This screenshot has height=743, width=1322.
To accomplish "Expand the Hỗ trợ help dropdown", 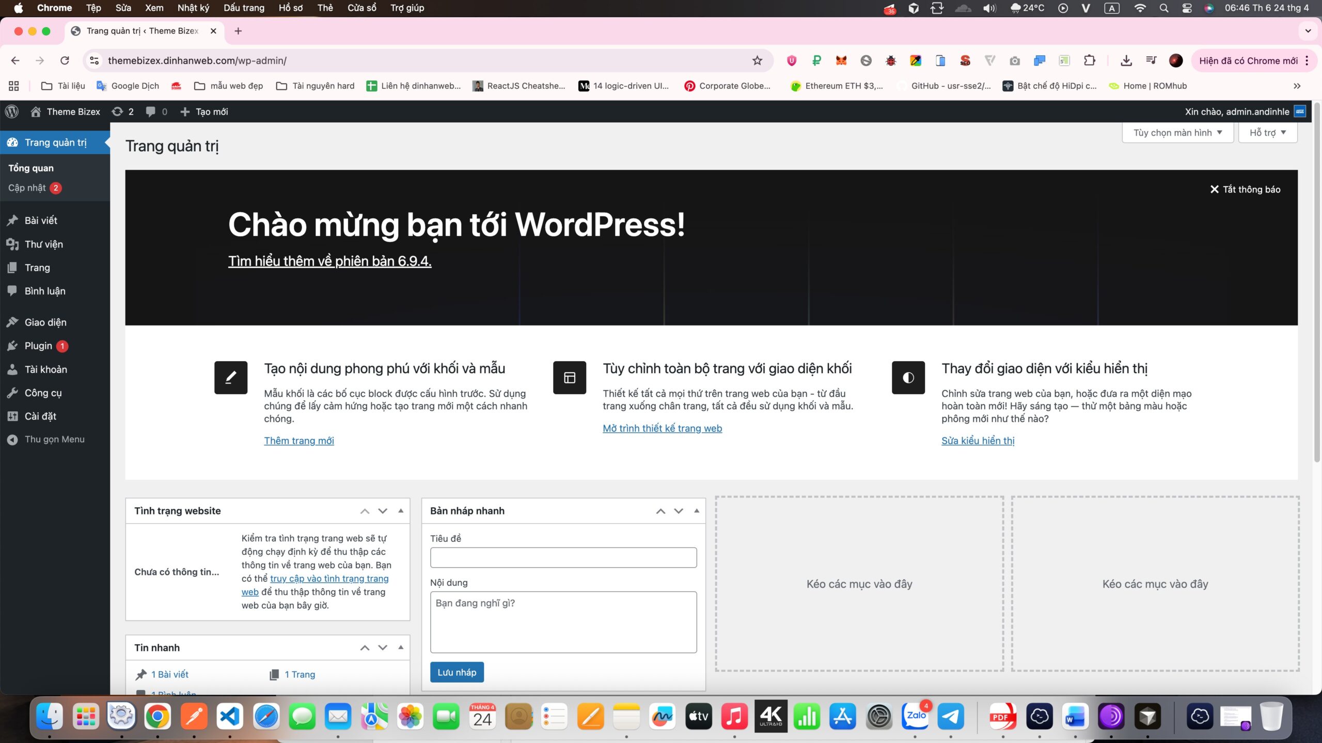I will coord(1267,133).
